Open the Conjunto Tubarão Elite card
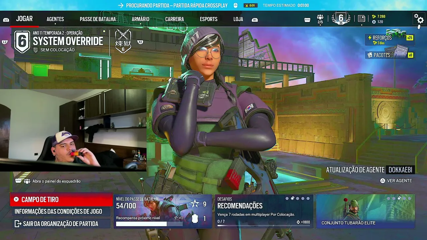Image resolution: width=427 pixels, height=240 pixels. click(366, 211)
